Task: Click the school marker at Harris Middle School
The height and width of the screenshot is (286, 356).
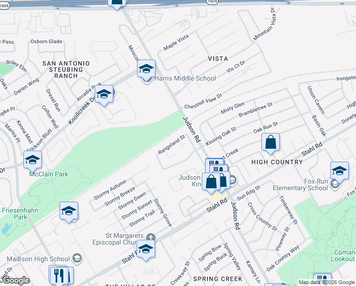Action: pos(146,69)
